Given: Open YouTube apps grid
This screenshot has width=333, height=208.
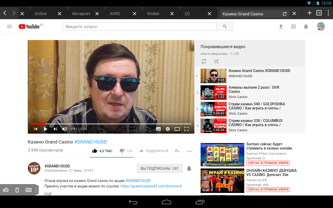Looking at the screenshot, I should coord(293,27).
